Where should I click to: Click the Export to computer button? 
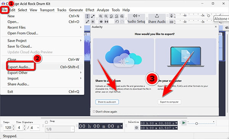point(169,102)
